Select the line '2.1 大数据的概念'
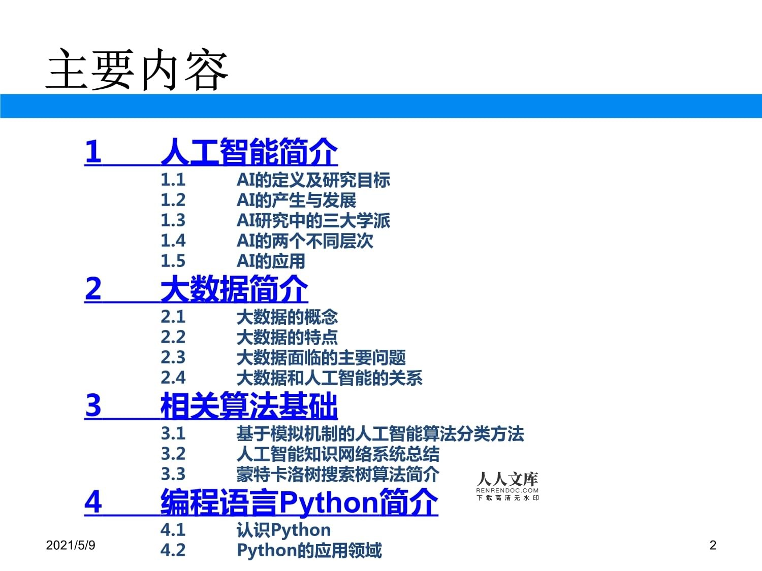 coord(249,317)
